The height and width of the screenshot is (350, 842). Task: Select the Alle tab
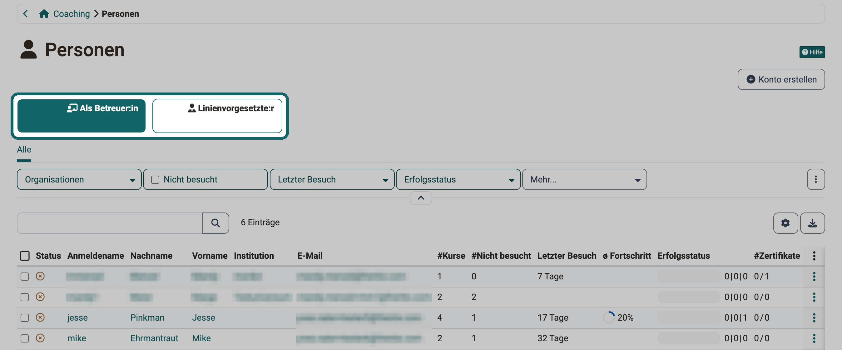(x=24, y=149)
